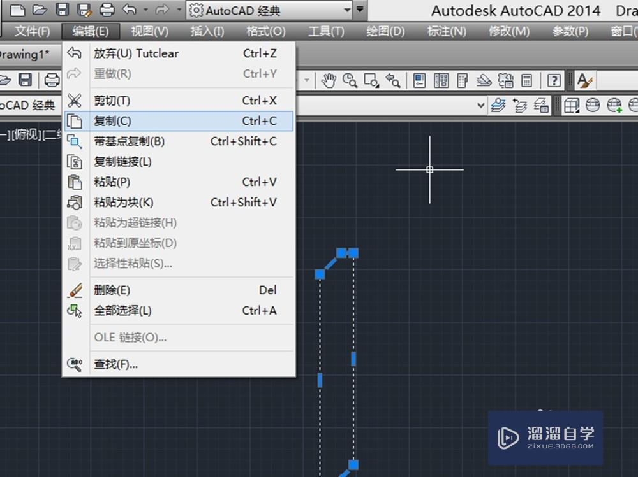Open the AutoCAD 经典 workspace dropdown
The image size is (638, 477).
269,10
